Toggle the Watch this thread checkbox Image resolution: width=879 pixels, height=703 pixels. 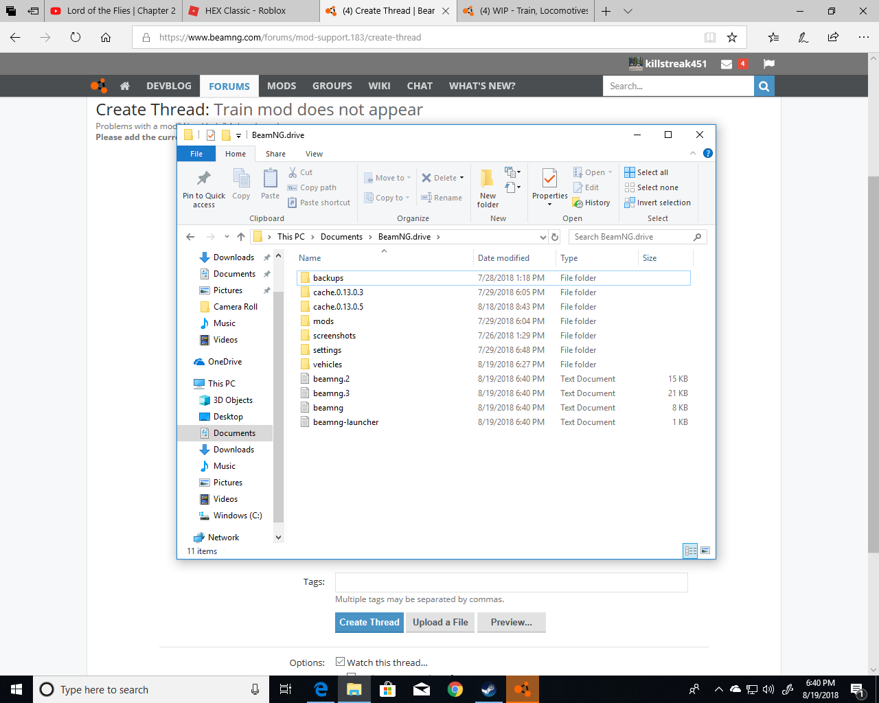(x=340, y=662)
